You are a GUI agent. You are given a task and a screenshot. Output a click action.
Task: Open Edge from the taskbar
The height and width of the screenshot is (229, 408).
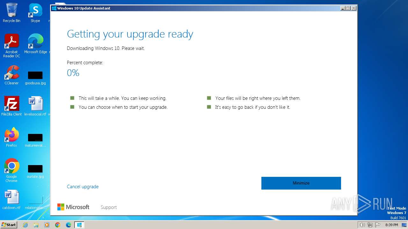[x=69, y=225]
